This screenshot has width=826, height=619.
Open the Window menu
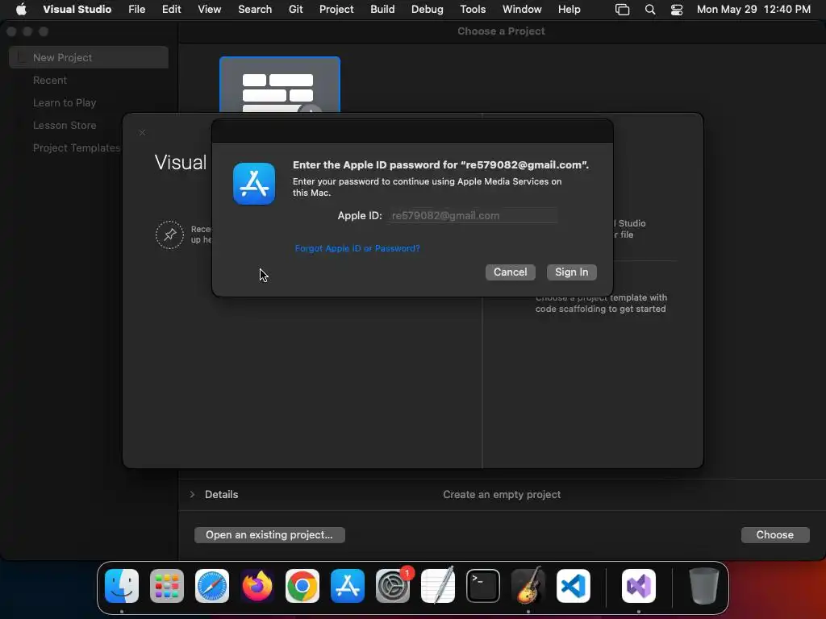coord(522,10)
